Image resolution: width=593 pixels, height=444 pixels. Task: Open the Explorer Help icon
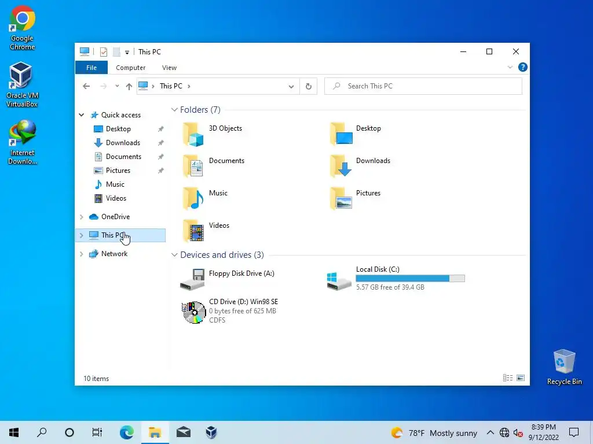tap(523, 67)
